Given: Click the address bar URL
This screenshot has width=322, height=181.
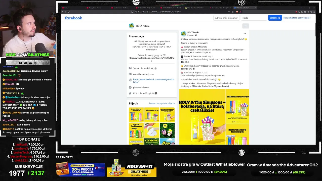Looking at the screenshot, I should pyautogui.click(x=159, y=12).
